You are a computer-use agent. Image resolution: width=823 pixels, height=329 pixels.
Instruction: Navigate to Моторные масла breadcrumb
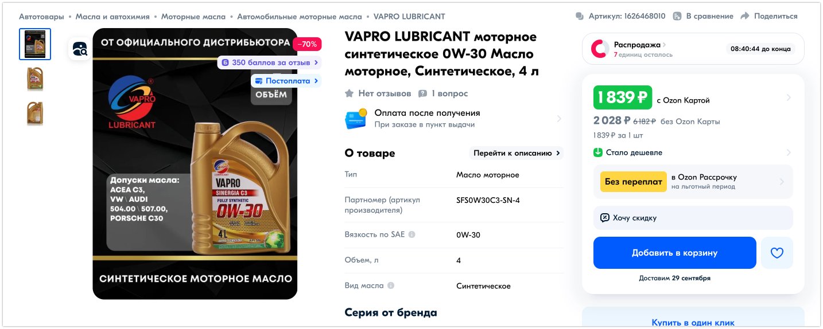pyautogui.click(x=193, y=17)
